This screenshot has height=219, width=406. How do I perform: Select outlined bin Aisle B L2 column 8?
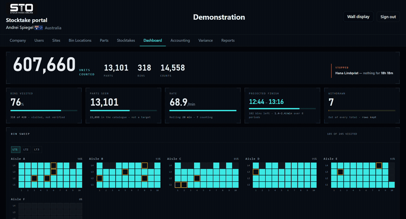[x=145, y=178]
